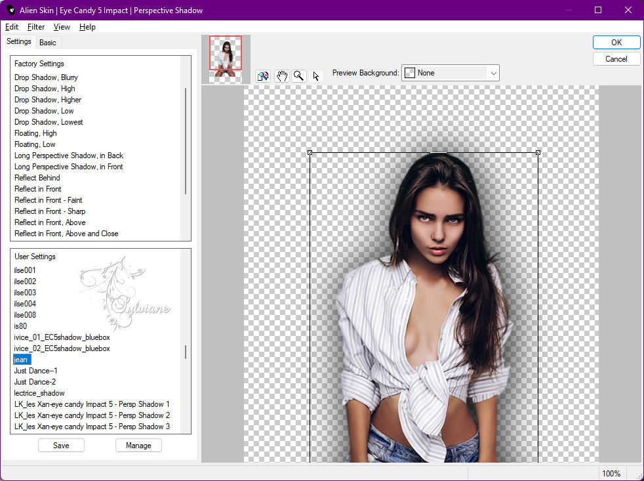The height and width of the screenshot is (481, 644).
Task: Select "ivice_01_EC5shadow_bluebox" setting
Action: pyautogui.click(x=62, y=337)
